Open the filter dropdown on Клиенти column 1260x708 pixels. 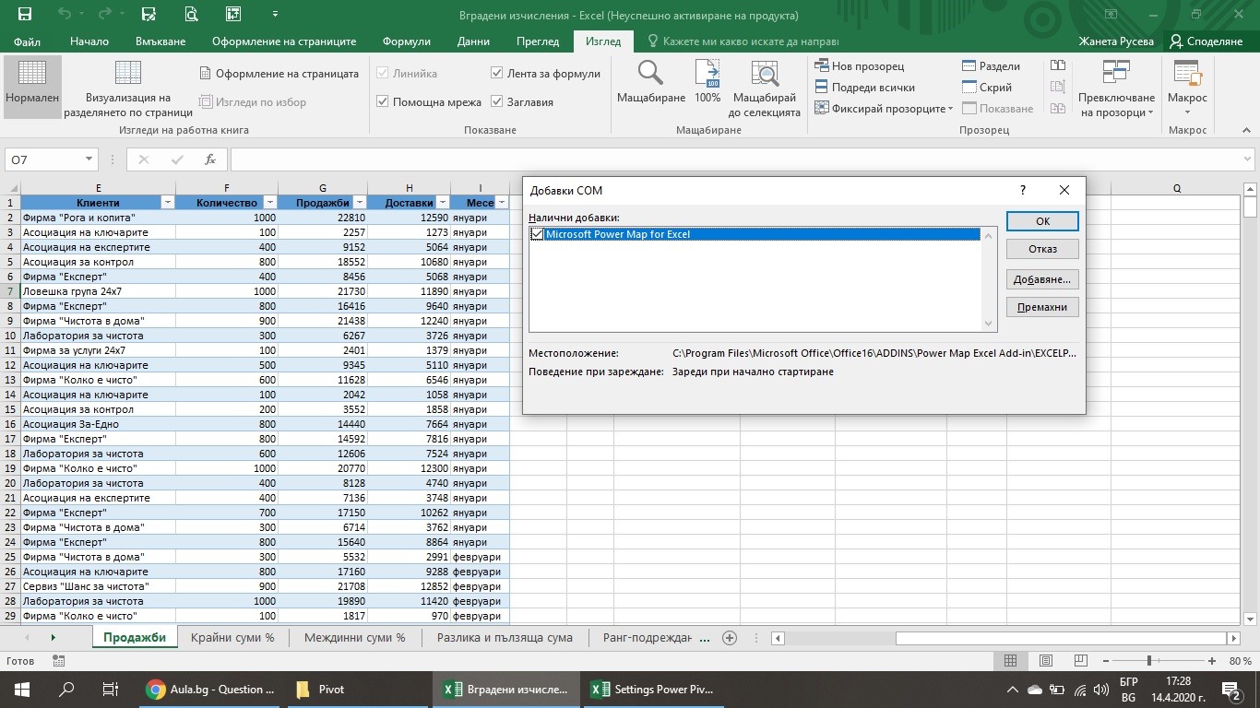click(168, 201)
